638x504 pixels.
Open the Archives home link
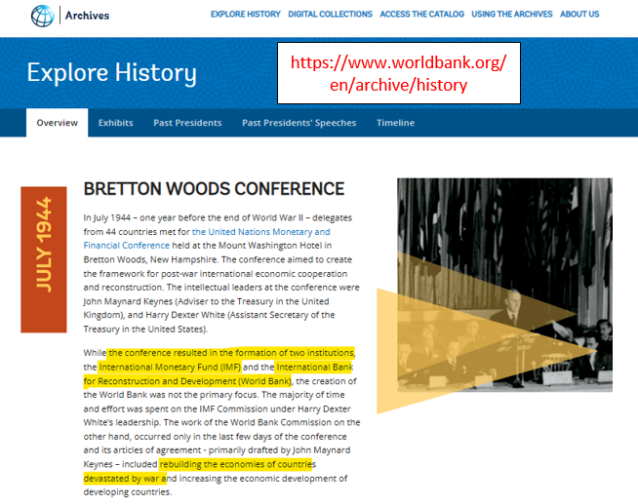87,16
